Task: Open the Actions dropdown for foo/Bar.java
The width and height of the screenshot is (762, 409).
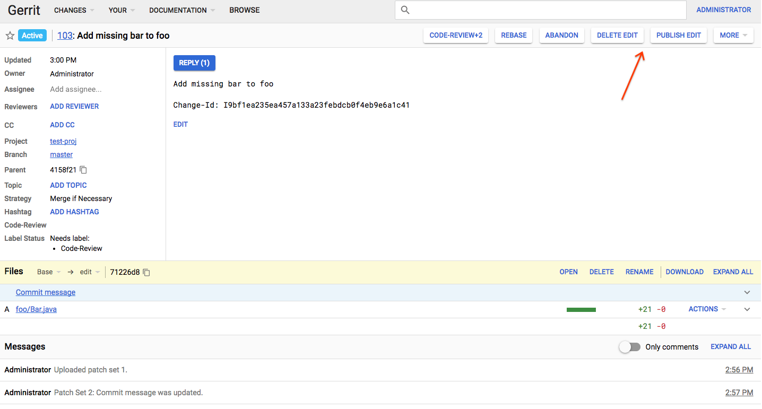Action: tap(707, 309)
